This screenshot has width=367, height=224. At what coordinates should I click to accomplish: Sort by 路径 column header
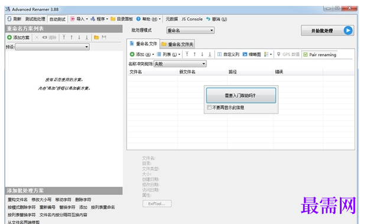tap(250, 72)
